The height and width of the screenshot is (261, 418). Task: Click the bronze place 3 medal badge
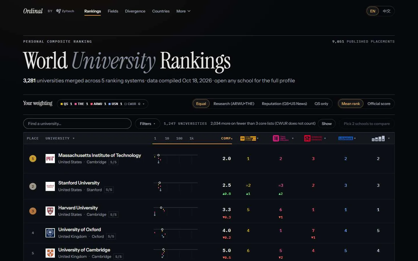pos(33,211)
